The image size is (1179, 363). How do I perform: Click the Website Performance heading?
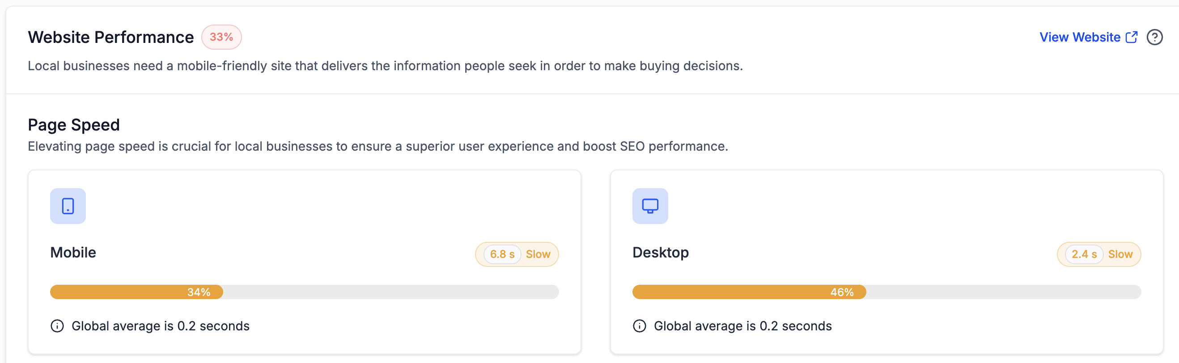pos(111,37)
